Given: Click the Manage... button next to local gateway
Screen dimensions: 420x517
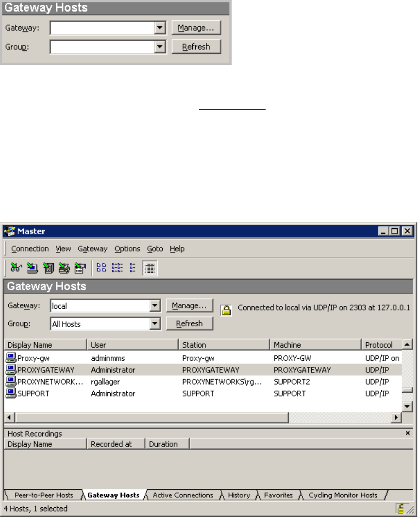Looking at the screenshot, I should pyautogui.click(x=189, y=306).
